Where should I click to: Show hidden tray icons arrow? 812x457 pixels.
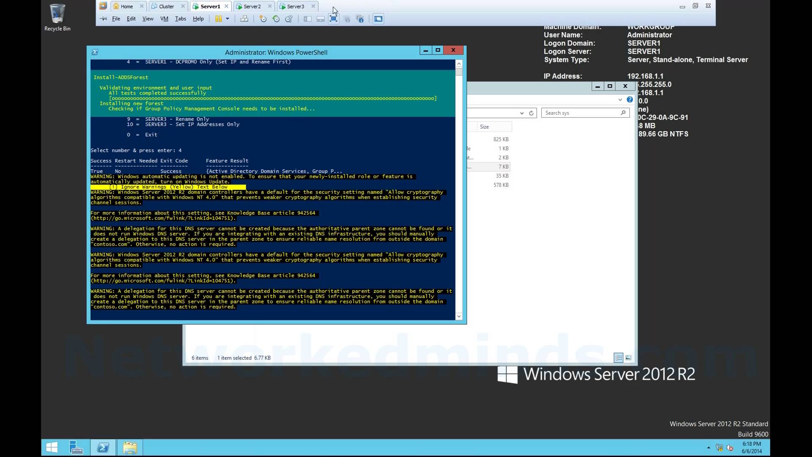[708, 448]
